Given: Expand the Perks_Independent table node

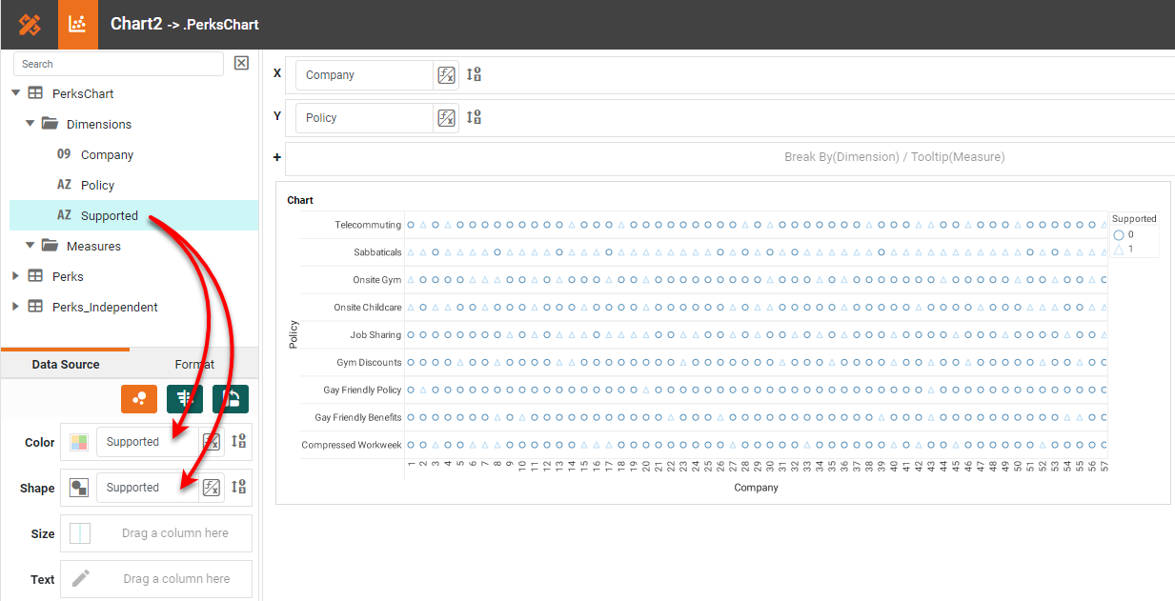Looking at the screenshot, I should (15, 307).
